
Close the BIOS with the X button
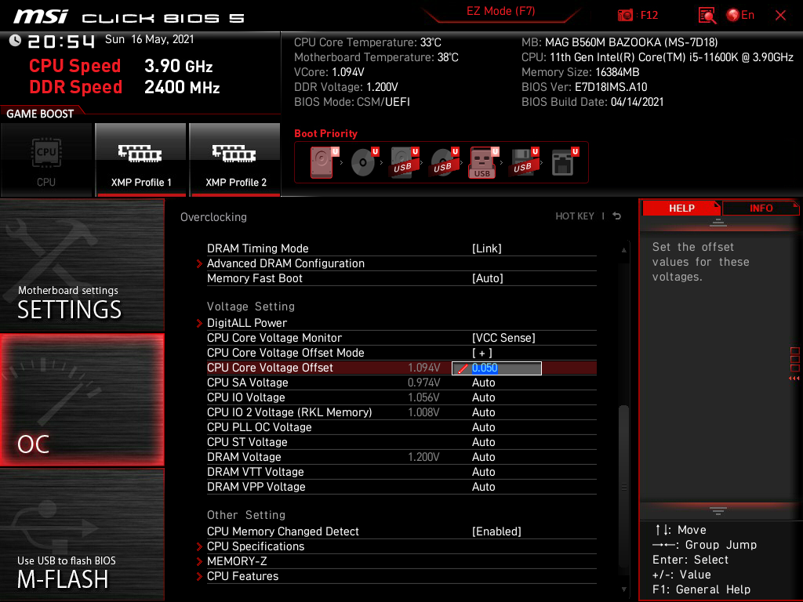pyautogui.click(x=780, y=16)
